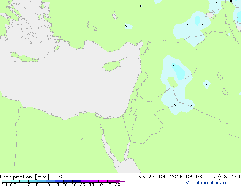Click the 0.5–1 mm legend color swatch
Viewport: 241px width, 186px height.
point(15,181)
